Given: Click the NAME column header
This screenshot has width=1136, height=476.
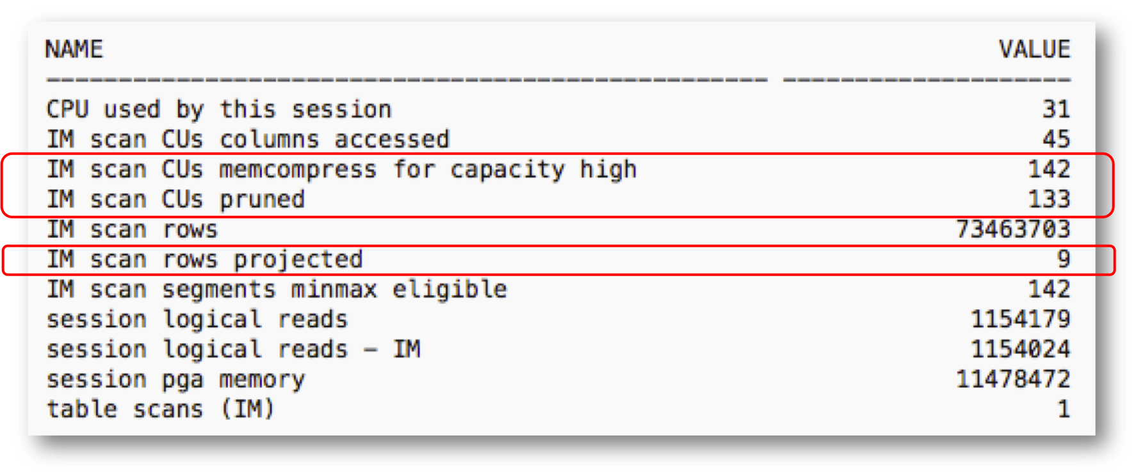Looking at the screenshot, I should pyautogui.click(x=74, y=49).
